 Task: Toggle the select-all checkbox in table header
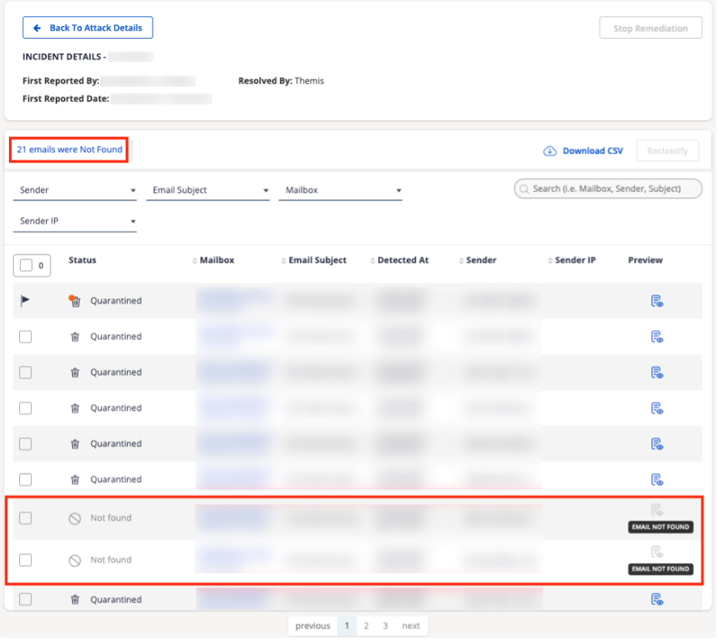27,265
